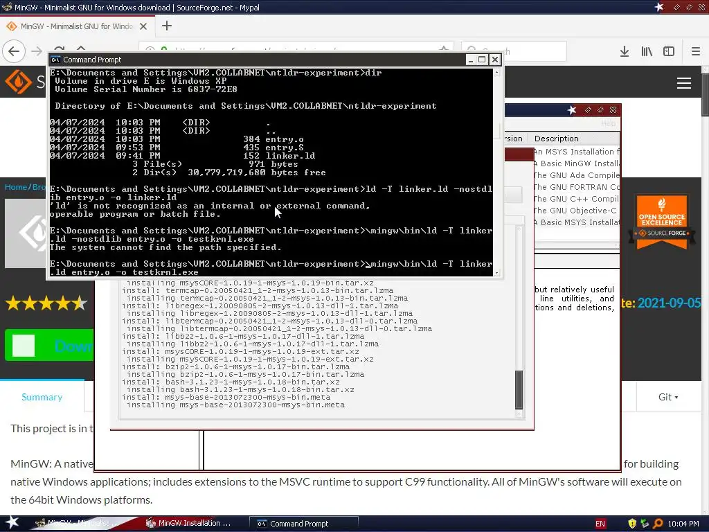Click Command Prompt scrollbar up arrow
The height and width of the screenshot is (532, 709).
point(497,72)
